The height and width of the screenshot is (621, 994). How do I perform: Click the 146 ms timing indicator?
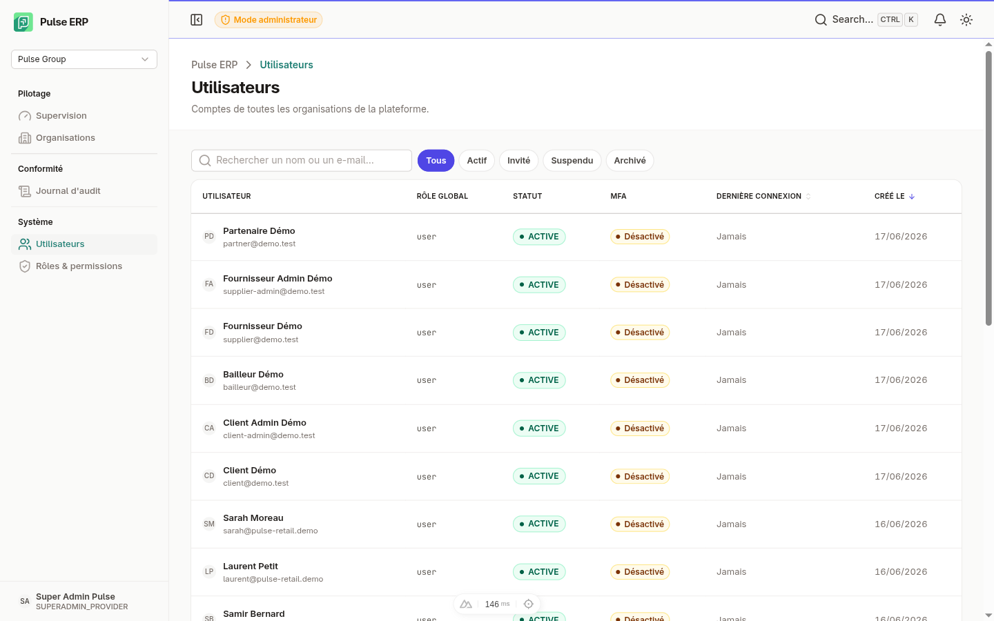497,604
